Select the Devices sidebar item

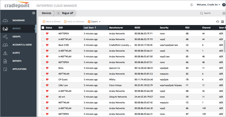(x=18, y=28)
